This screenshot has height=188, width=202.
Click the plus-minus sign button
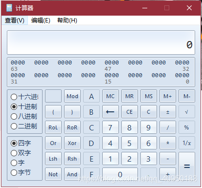point(168,112)
